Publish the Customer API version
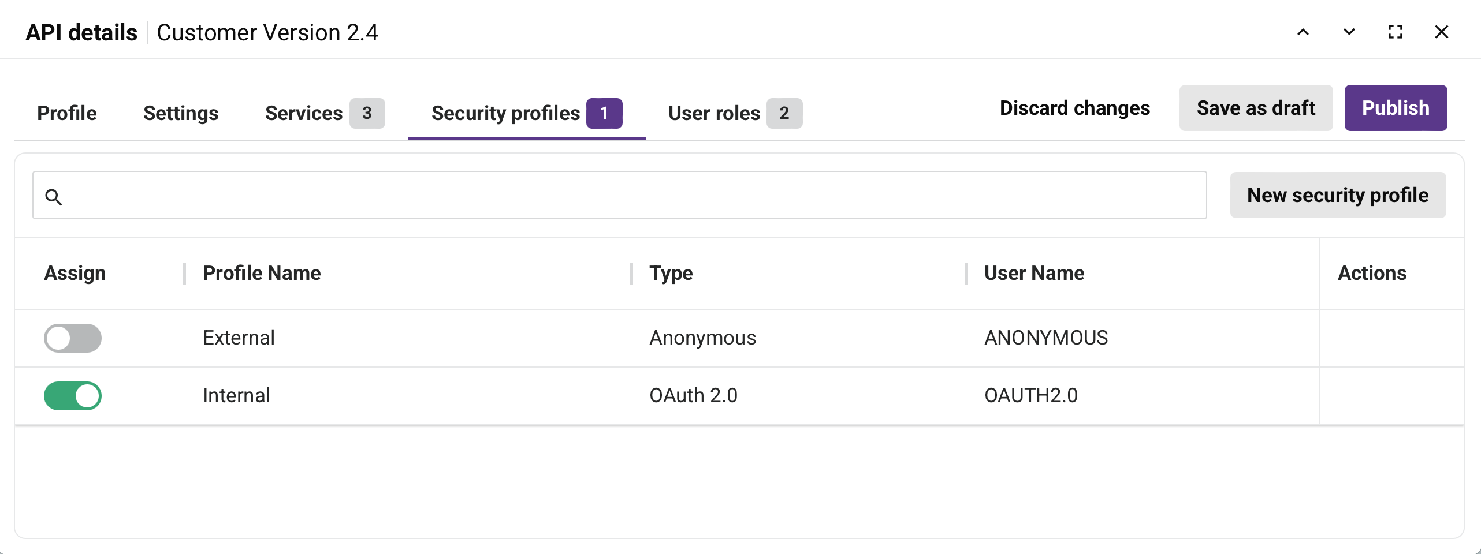Screen dimensions: 1481x554 click(x=1396, y=107)
